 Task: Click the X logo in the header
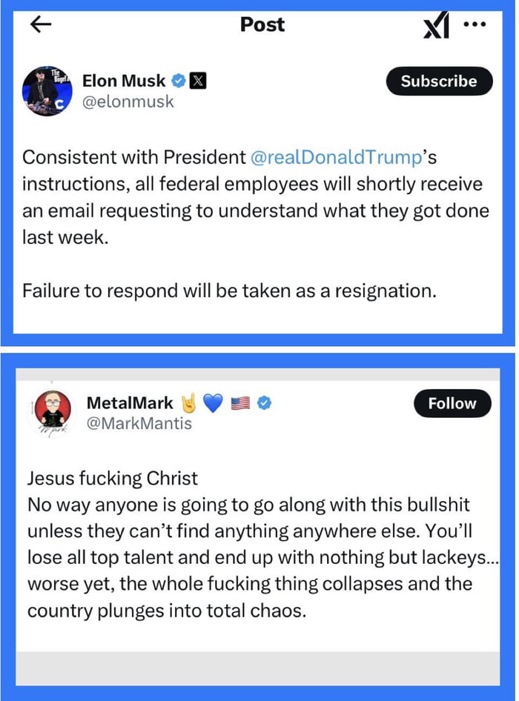tap(437, 24)
